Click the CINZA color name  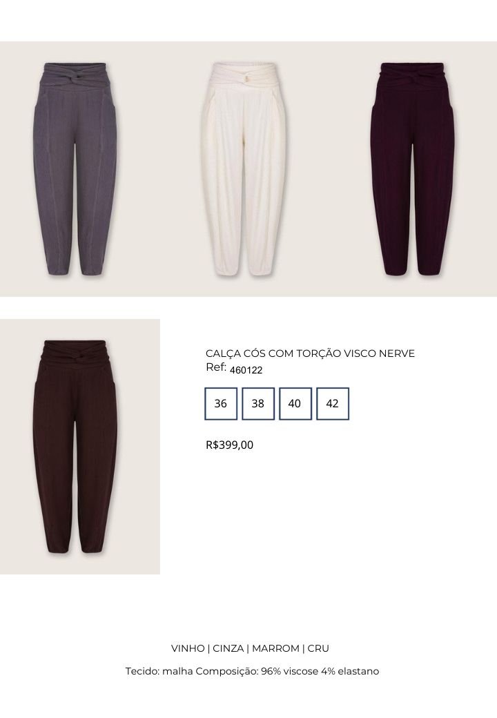tap(228, 648)
